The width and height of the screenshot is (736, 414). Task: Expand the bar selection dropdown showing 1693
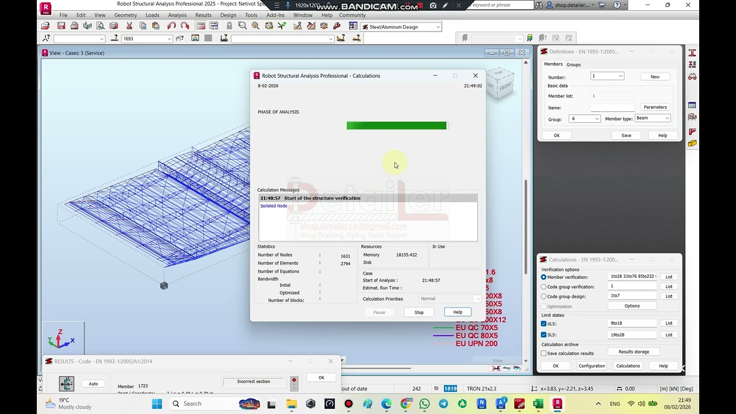click(x=169, y=39)
